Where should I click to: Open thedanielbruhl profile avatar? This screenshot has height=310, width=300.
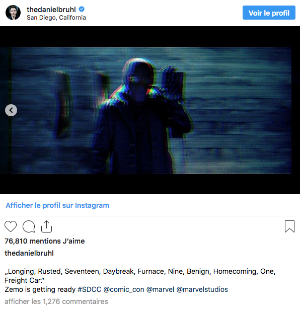(13, 13)
